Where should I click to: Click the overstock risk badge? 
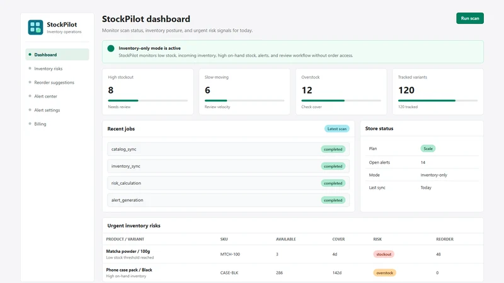point(385,273)
